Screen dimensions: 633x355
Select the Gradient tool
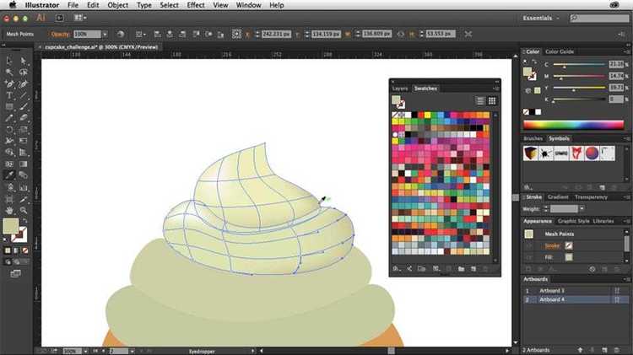pos(24,164)
